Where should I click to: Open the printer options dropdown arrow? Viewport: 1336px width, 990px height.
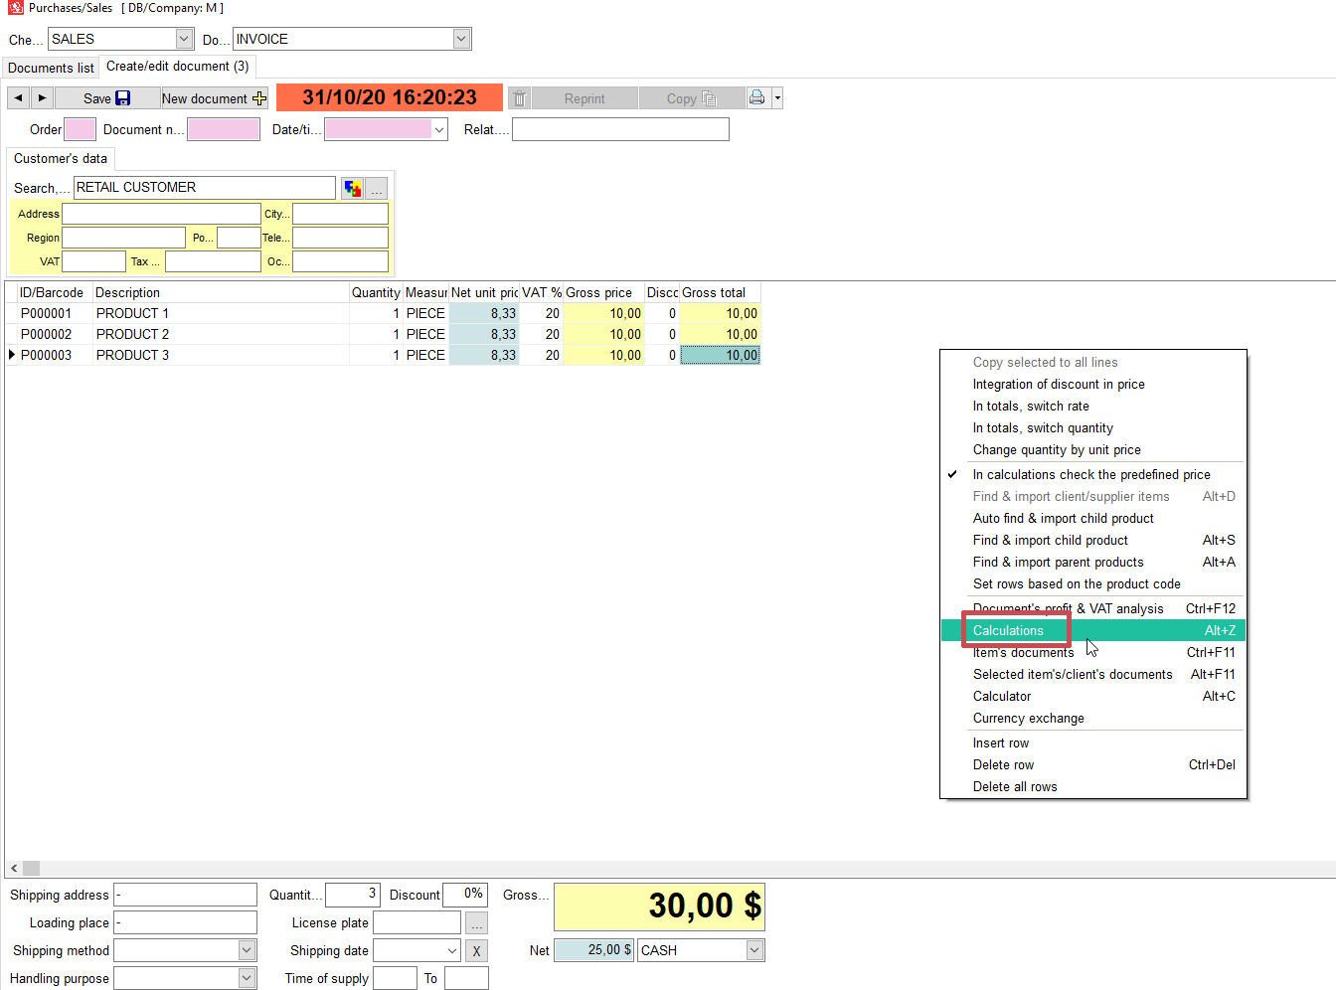(777, 97)
